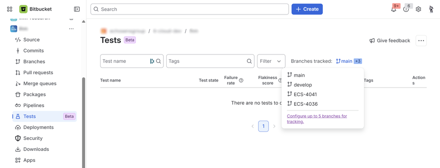Select ECS-4036 in the branches popup
Image resolution: width=440 pixels, height=168 pixels.
point(322,104)
